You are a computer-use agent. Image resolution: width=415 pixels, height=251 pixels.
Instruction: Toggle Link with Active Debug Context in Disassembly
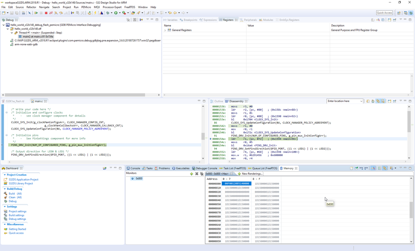coord(378,101)
